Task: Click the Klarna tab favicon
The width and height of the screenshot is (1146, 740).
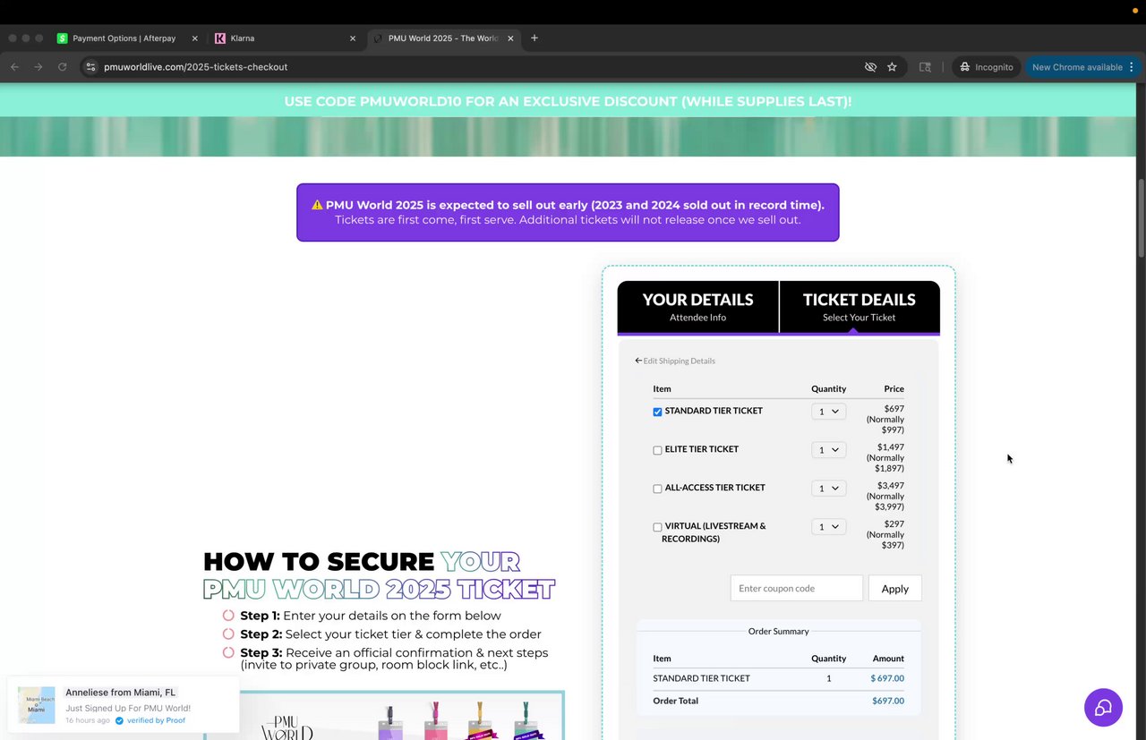Action: [220, 38]
